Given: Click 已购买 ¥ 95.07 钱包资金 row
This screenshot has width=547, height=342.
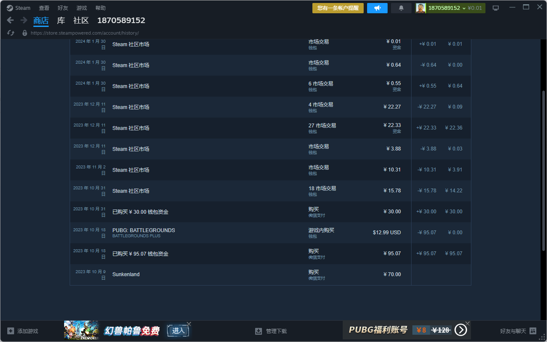Looking at the screenshot, I should point(271,254).
